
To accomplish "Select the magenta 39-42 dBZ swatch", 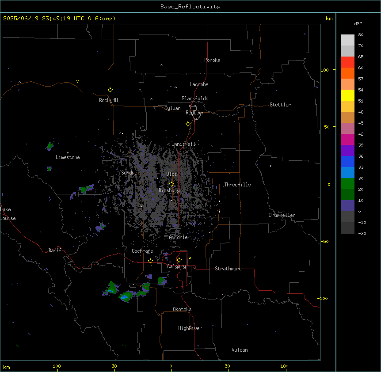I will pos(347,139).
